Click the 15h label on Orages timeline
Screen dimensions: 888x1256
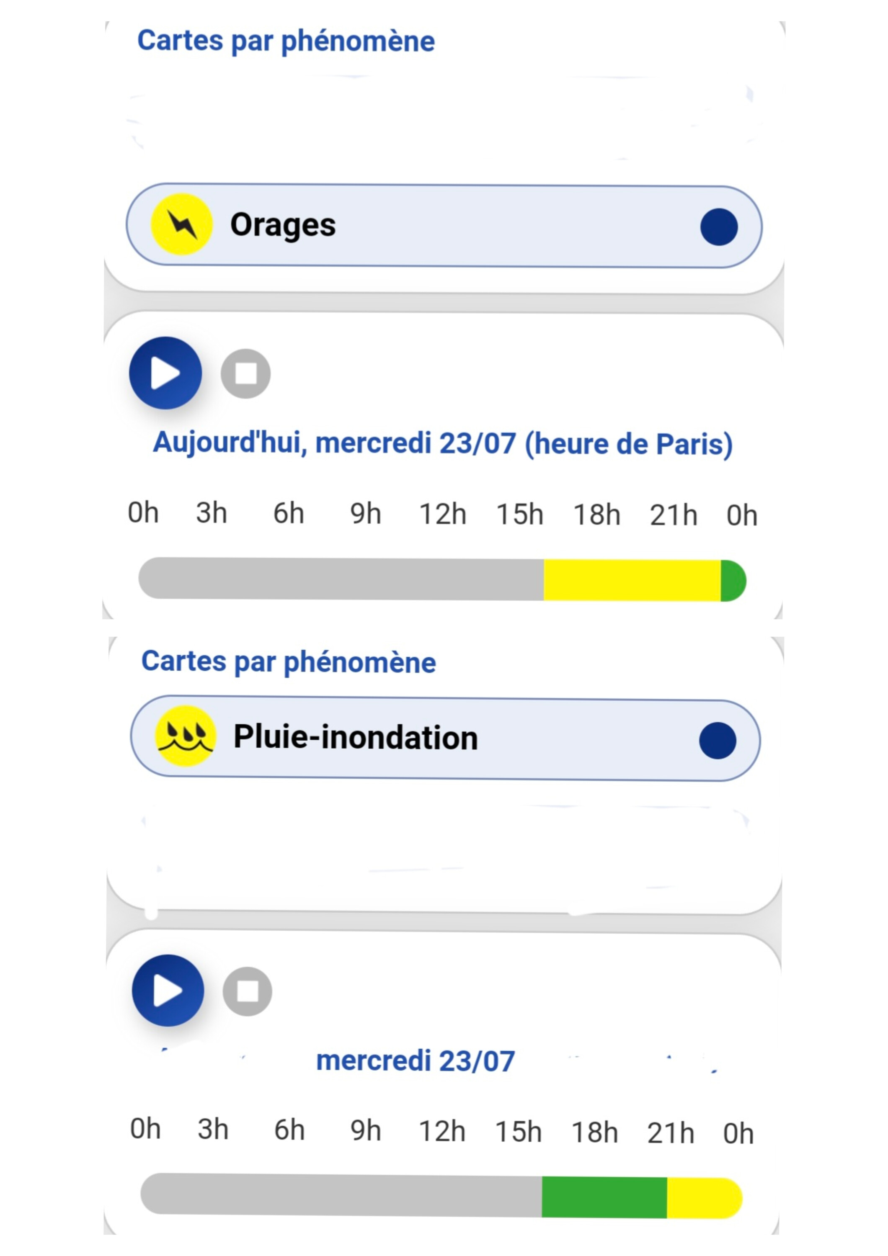(x=520, y=515)
